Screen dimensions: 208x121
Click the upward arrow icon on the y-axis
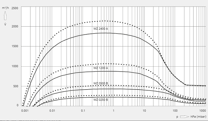[x=5, y=15]
